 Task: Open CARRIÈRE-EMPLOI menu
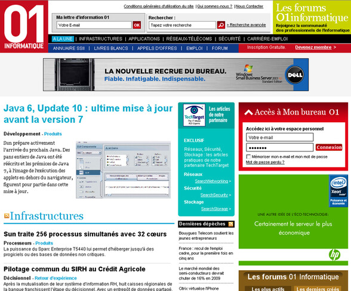(x=267, y=39)
